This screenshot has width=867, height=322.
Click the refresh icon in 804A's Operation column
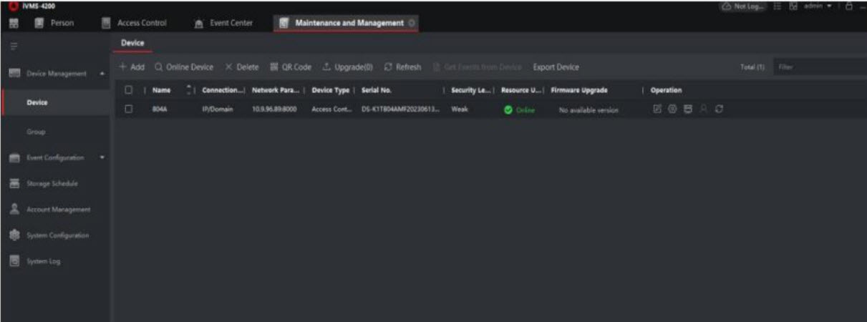click(719, 109)
